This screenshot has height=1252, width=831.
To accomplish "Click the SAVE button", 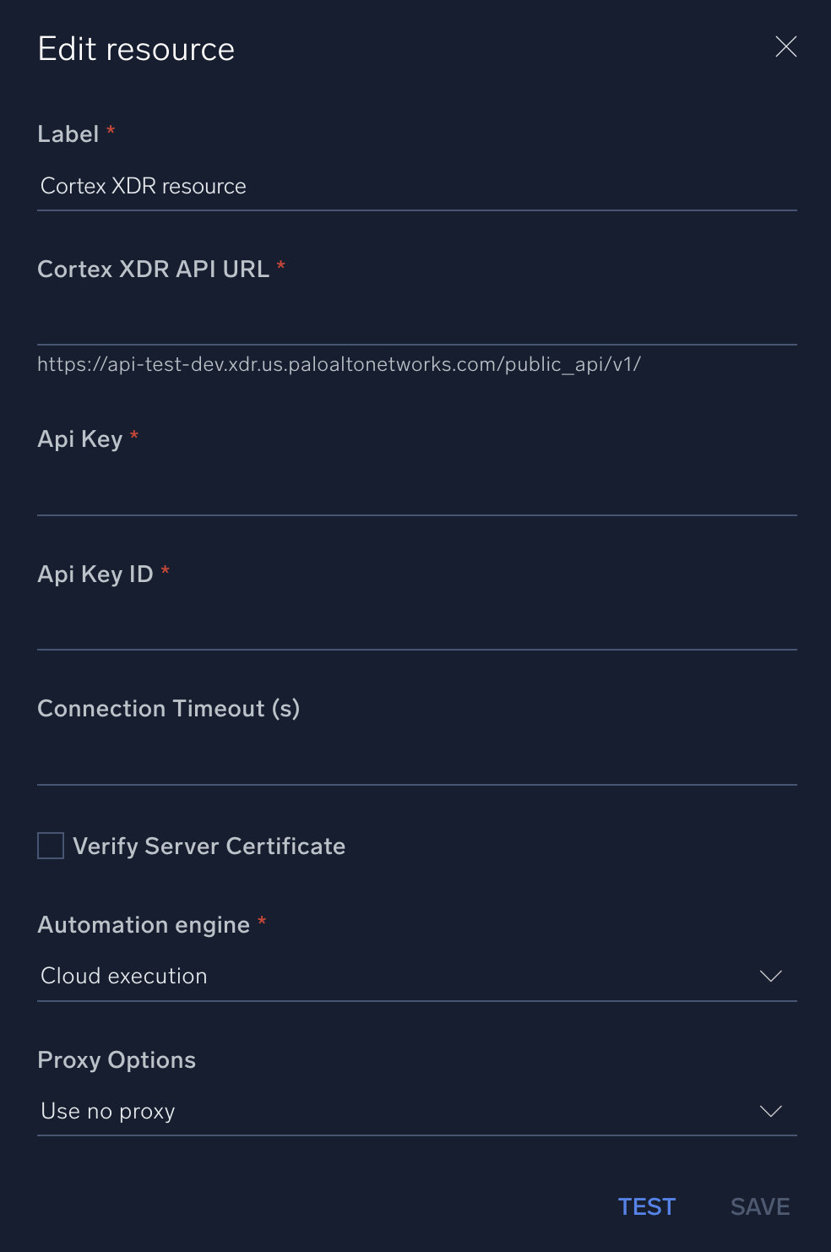I will tap(758, 1206).
